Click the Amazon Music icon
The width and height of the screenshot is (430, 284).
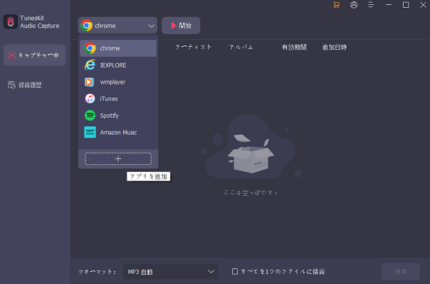tap(90, 133)
